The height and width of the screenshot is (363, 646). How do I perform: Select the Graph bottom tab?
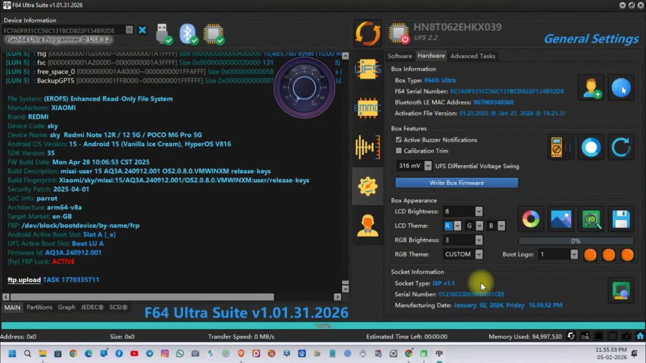click(x=67, y=307)
